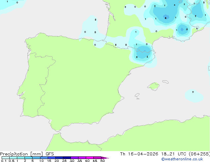Click the above-50 mm legend arrow tip
Image resolution: width=210 pixels, height=162 pixels.
(105, 158)
